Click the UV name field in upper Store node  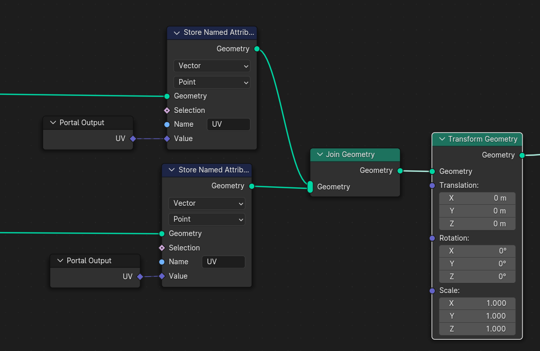(228, 124)
